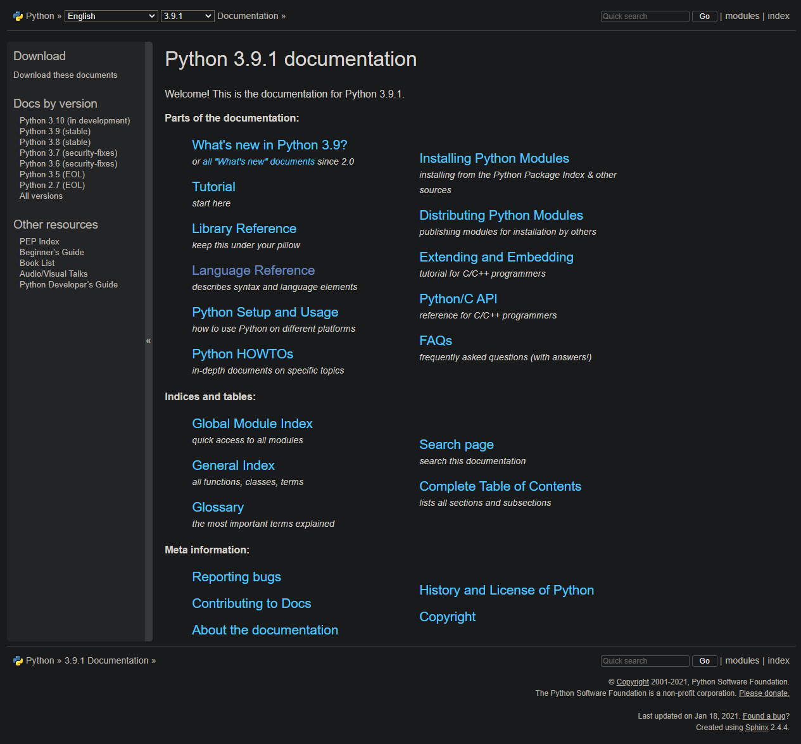Open the Glossary page
The width and height of the screenshot is (801, 744).
point(217,507)
